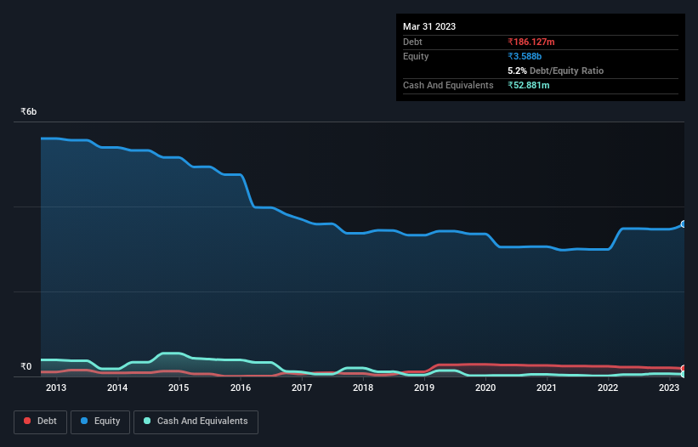
Task: Click the 2018 x-axis label
Action: [x=363, y=388]
